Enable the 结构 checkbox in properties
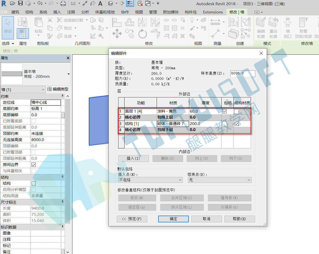 (x=34, y=183)
